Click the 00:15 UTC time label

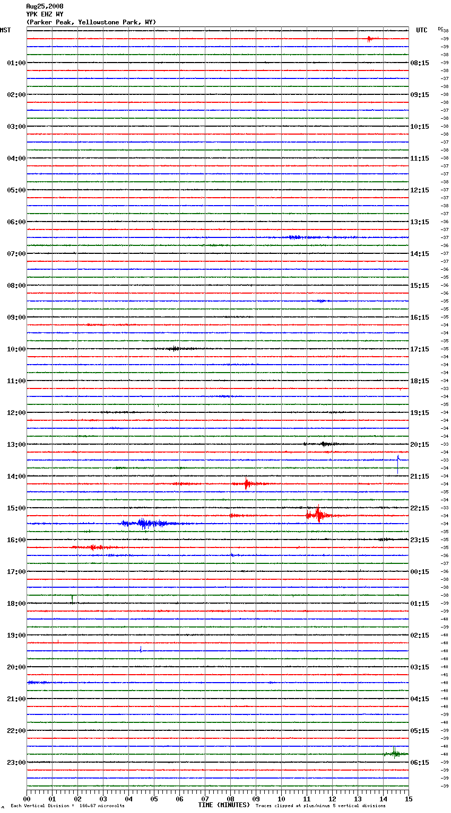420,572
